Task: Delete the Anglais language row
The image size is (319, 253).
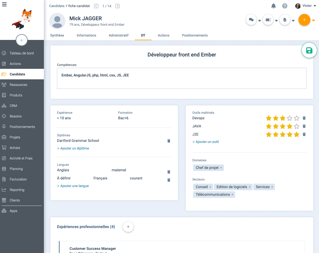Action: click(169, 172)
